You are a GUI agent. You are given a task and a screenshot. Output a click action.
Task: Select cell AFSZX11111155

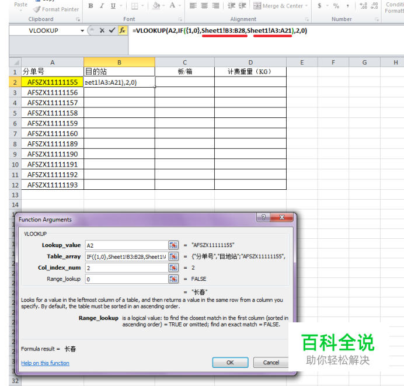pos(53,82)
